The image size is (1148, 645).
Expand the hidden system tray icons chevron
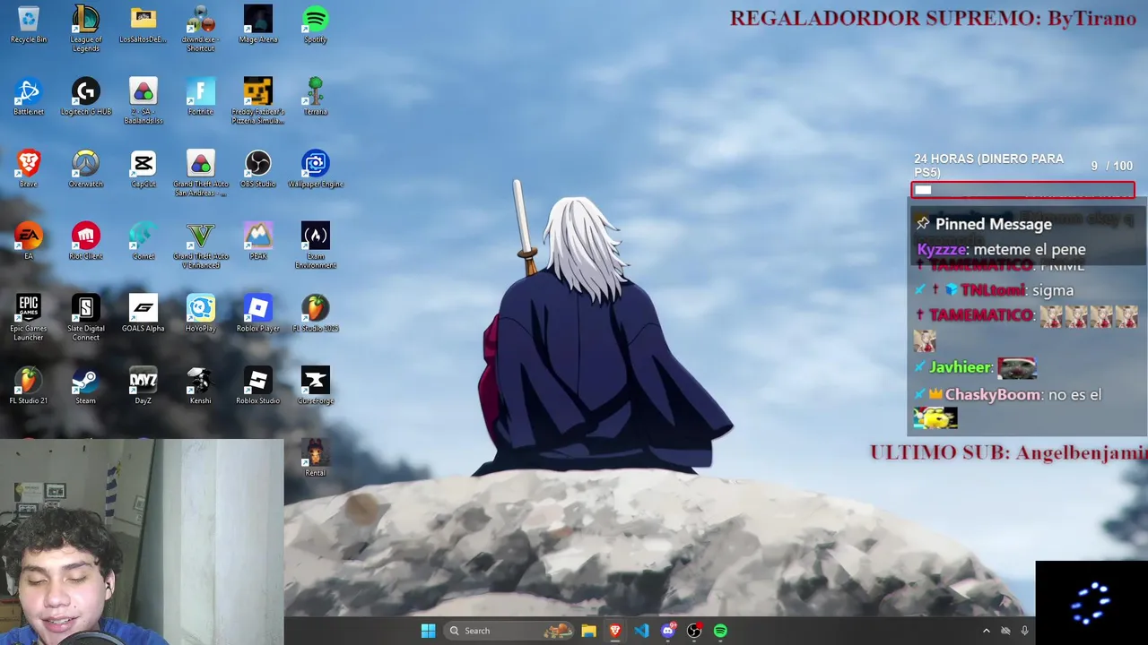click(986, 631)
